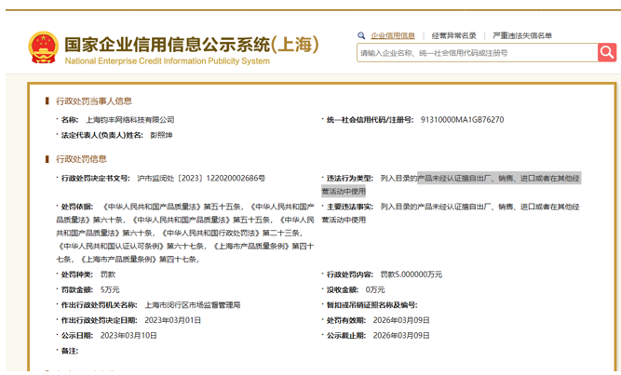Open the 严重违法失信名单 tab

(x=522, y=35)
